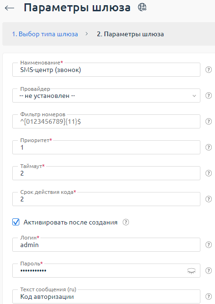Expand the Провайдер dropdown list

tap(106, 96)
